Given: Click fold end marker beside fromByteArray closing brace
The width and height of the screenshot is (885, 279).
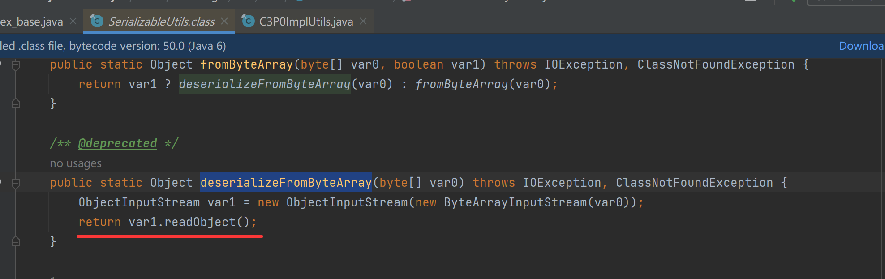Looking at the screenshot, I should pos(16,104).
